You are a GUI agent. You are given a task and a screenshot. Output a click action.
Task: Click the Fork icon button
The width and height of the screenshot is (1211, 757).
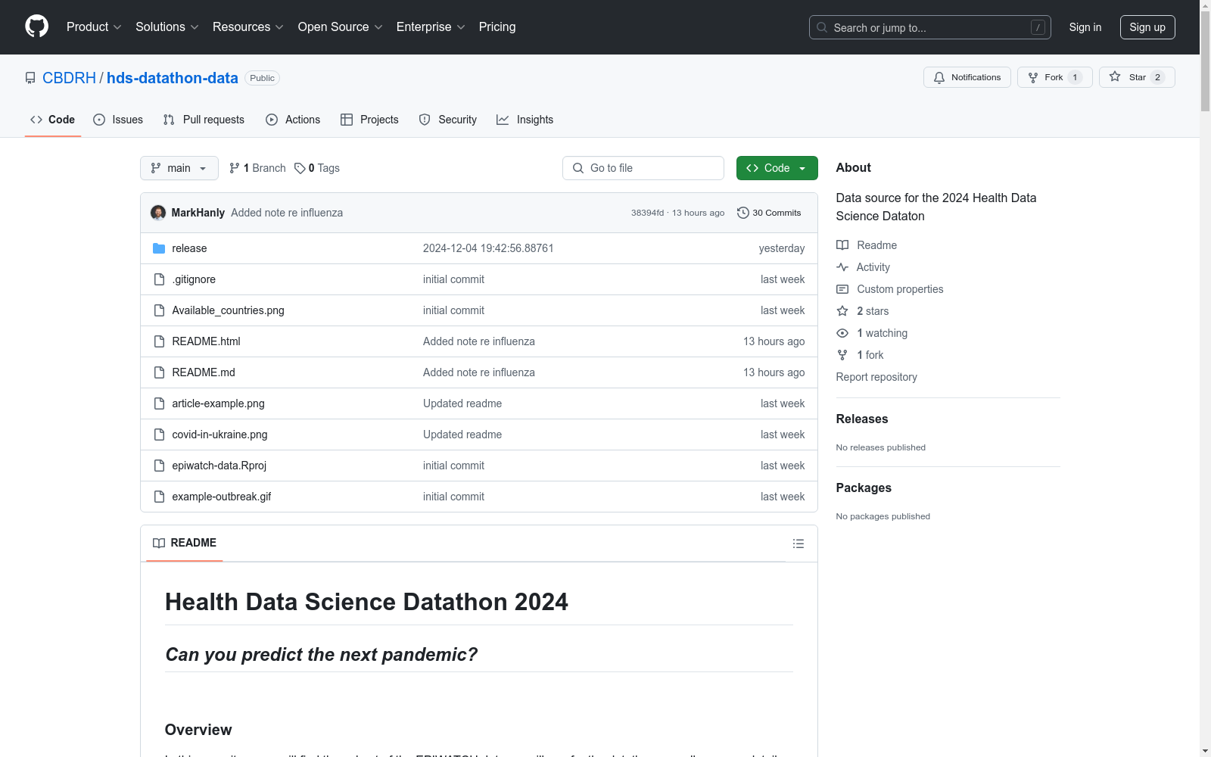click(1034, 77)
